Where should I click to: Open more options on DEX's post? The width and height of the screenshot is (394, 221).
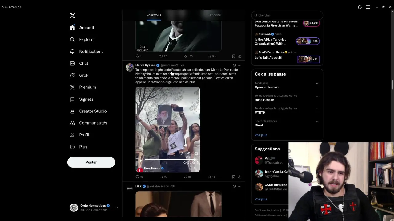[x=240, y=186]
